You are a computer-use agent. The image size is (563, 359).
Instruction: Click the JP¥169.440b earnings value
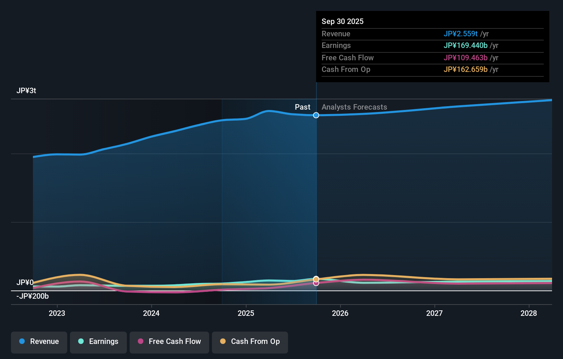coord(466,45)
